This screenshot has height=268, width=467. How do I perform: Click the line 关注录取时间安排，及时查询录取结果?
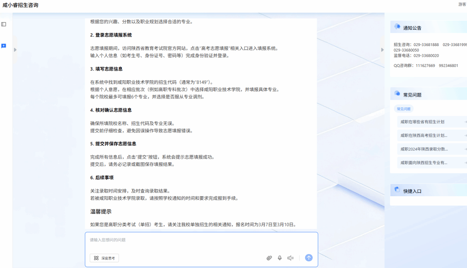pos(130,191)
